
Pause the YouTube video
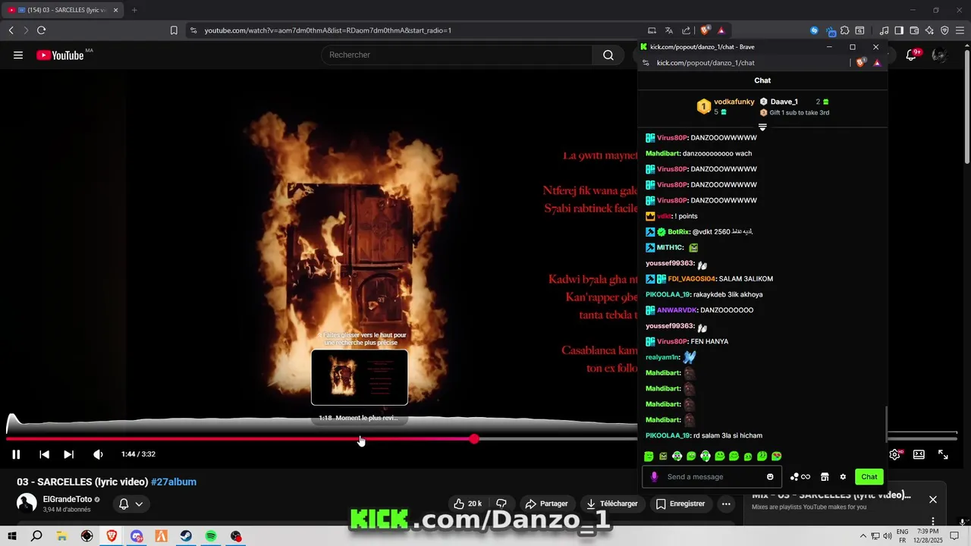[16, 454]
